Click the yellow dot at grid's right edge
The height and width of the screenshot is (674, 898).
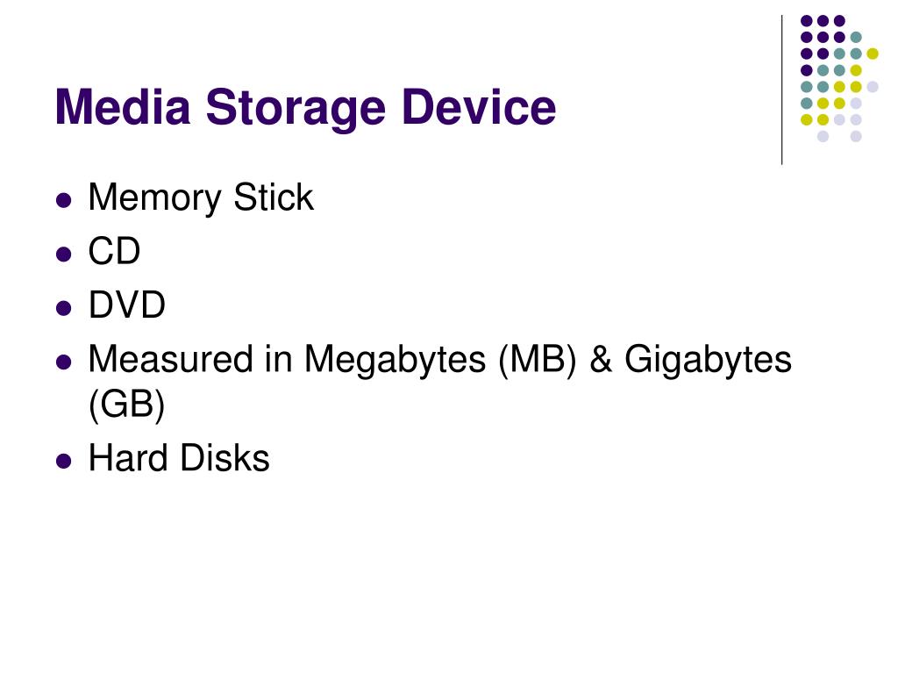click(x=873, y=54)
